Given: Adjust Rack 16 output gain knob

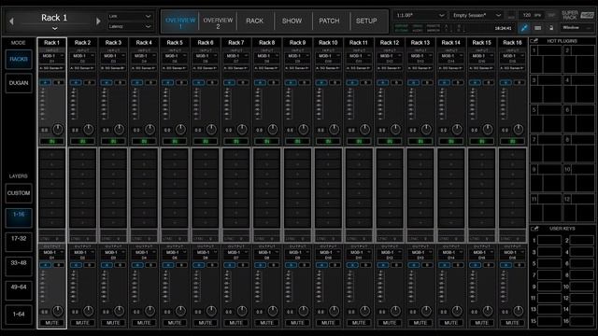Looking at the screenshot, I should (x=519, y=311).
